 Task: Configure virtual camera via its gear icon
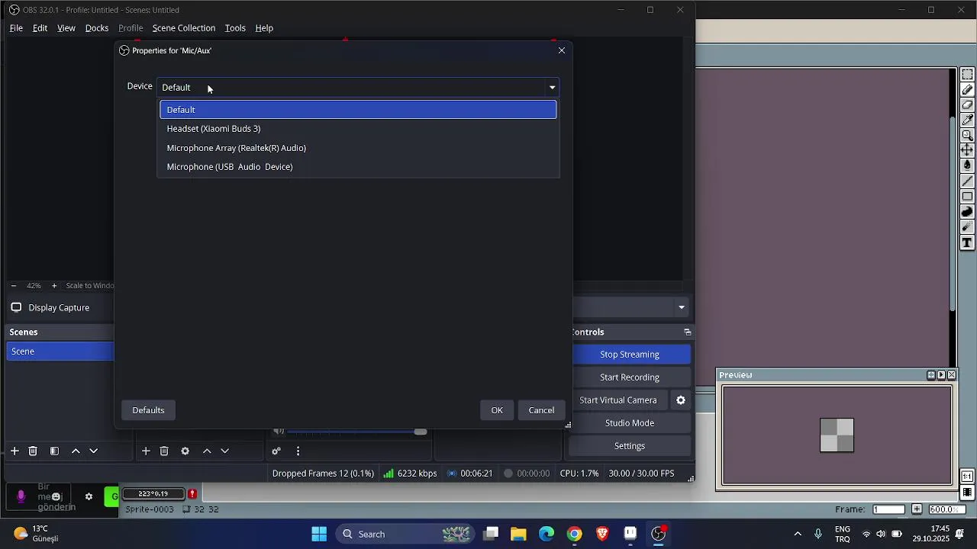681,400
